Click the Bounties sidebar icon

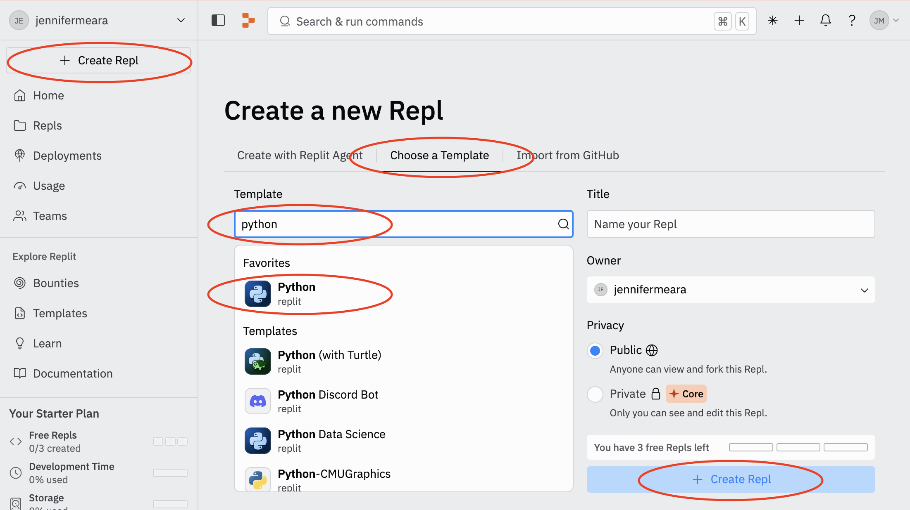pyautogui.click(x=22, y=283)
